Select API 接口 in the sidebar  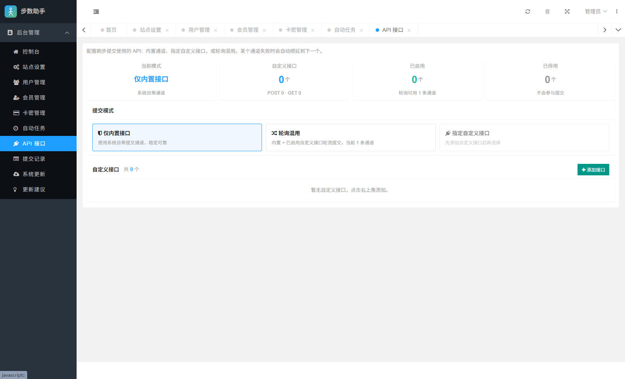(38, 144)
